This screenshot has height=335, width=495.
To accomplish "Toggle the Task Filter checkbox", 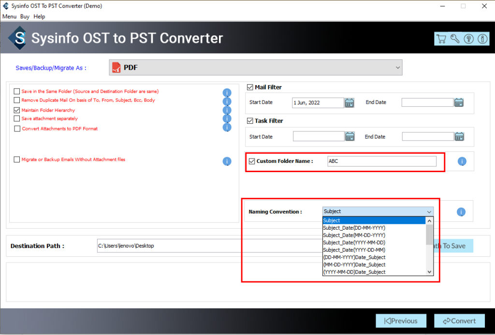I will tap(250, 121).
